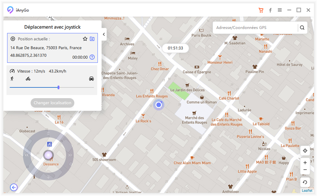Select cycling speed icon
This screenshot has width=317, height=196.
[28, 78]
